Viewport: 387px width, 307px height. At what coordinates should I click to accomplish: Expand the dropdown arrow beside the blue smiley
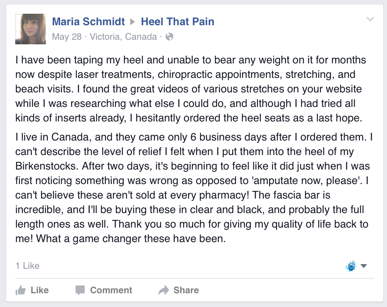pos(363,266)
